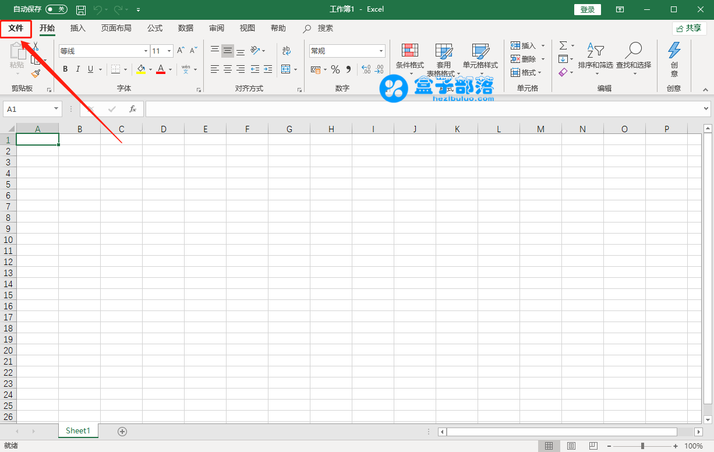This screenshot has height=452, width=714.
Task: Toggle AutoSave (自动保存) switch
Action: click(x=56, y=9)
